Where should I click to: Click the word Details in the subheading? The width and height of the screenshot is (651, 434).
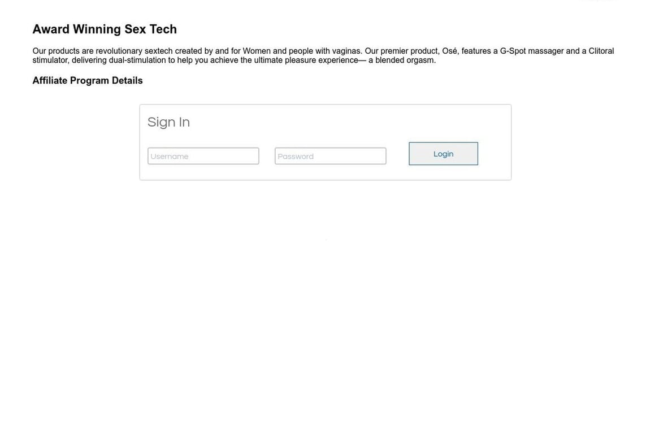(127, 81)
